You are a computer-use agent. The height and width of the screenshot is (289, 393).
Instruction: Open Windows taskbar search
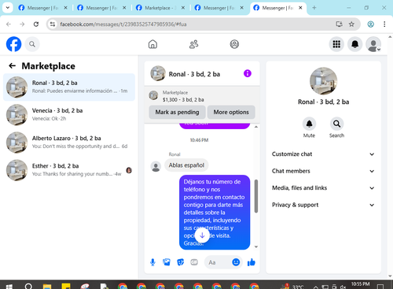[x=28, y=286]
